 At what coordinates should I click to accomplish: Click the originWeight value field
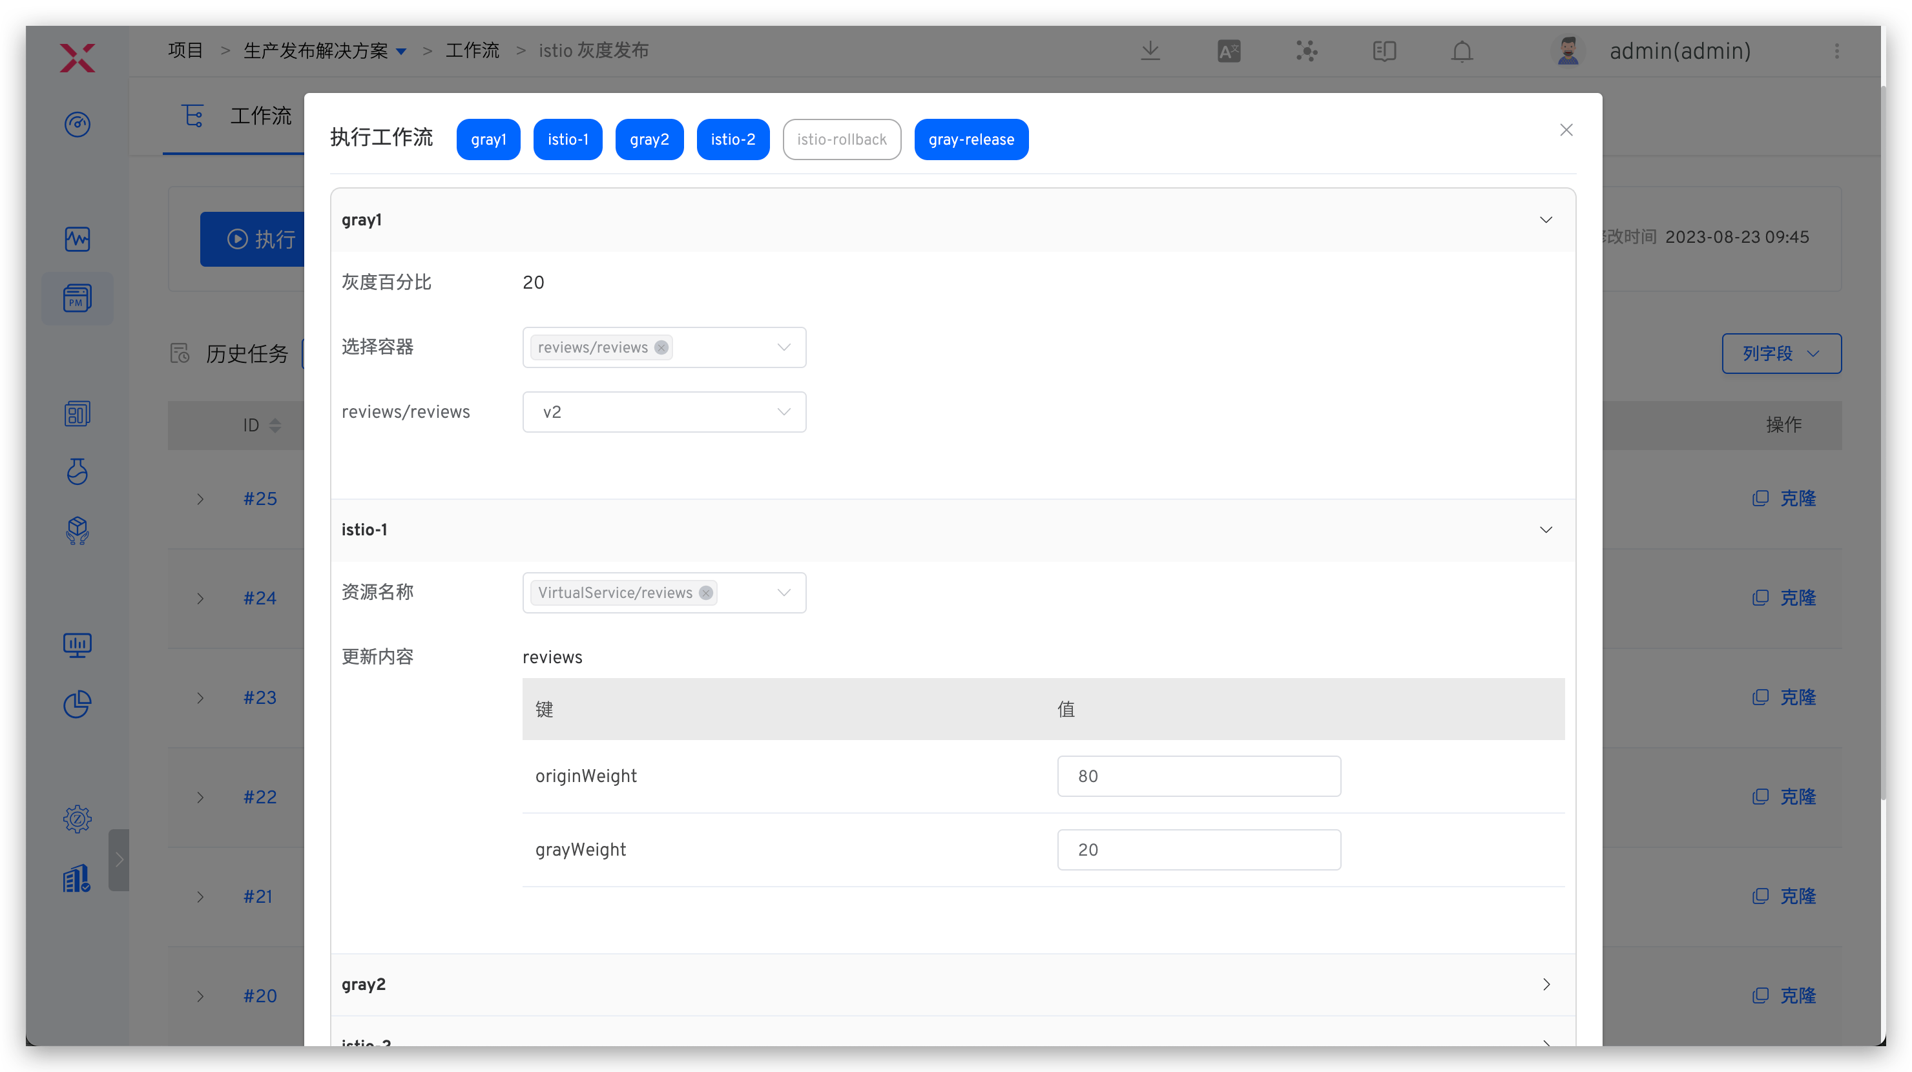[x=1198, y=776]
